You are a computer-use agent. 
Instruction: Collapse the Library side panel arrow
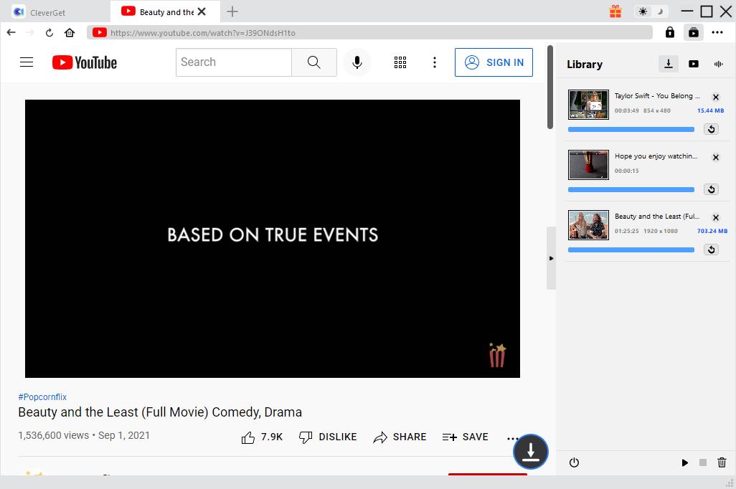tap(551, 258)
